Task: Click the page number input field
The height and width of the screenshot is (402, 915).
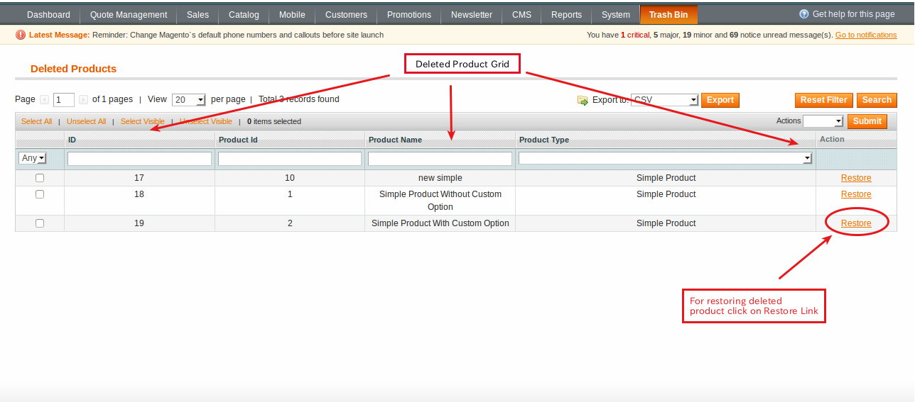Action: [x=64, y=100]
